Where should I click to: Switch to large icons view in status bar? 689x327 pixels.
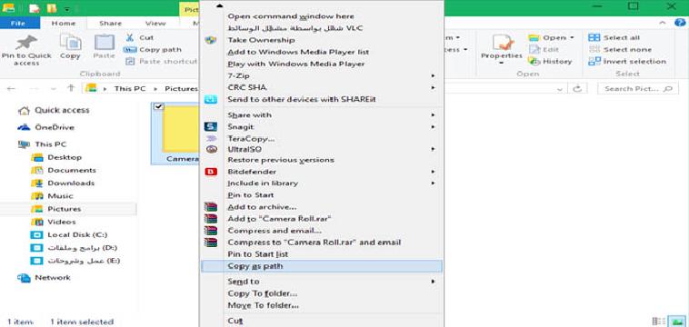(674, 322)
